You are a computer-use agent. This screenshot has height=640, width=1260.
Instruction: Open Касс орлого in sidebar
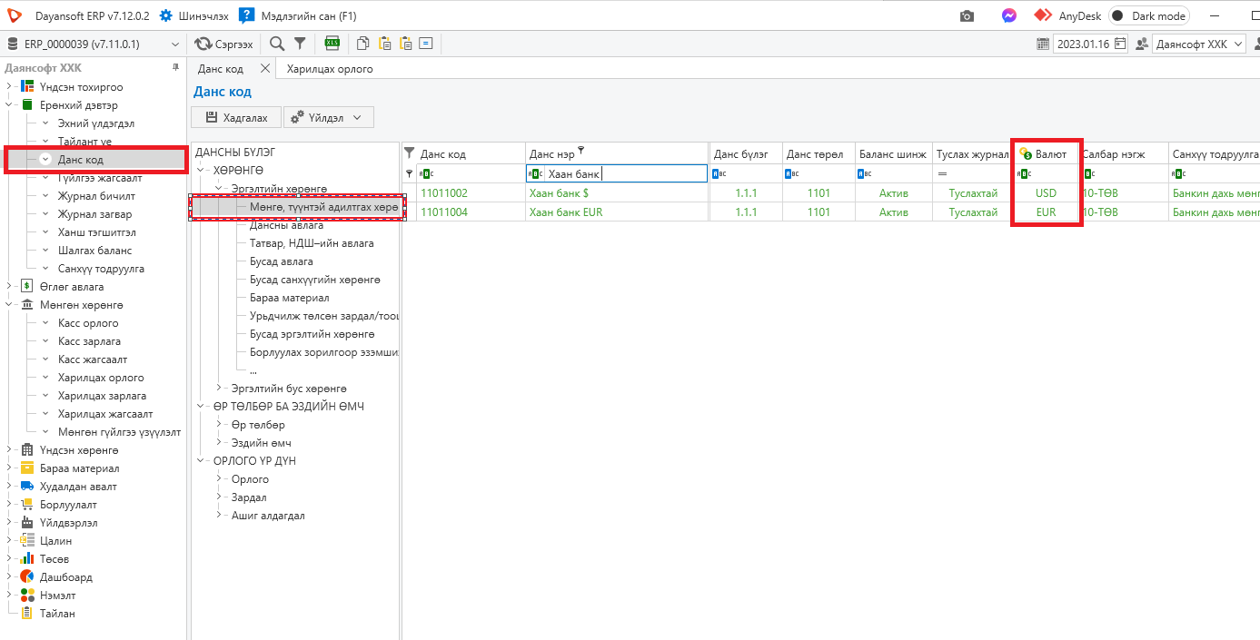[x=87, y=323]
